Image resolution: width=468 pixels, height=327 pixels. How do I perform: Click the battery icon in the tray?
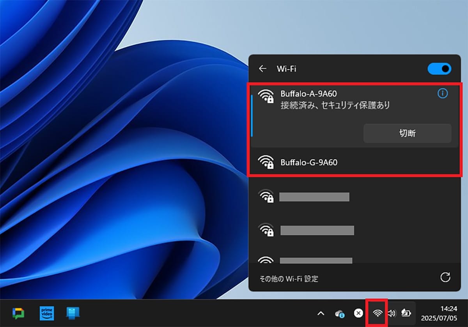point(406,313)
